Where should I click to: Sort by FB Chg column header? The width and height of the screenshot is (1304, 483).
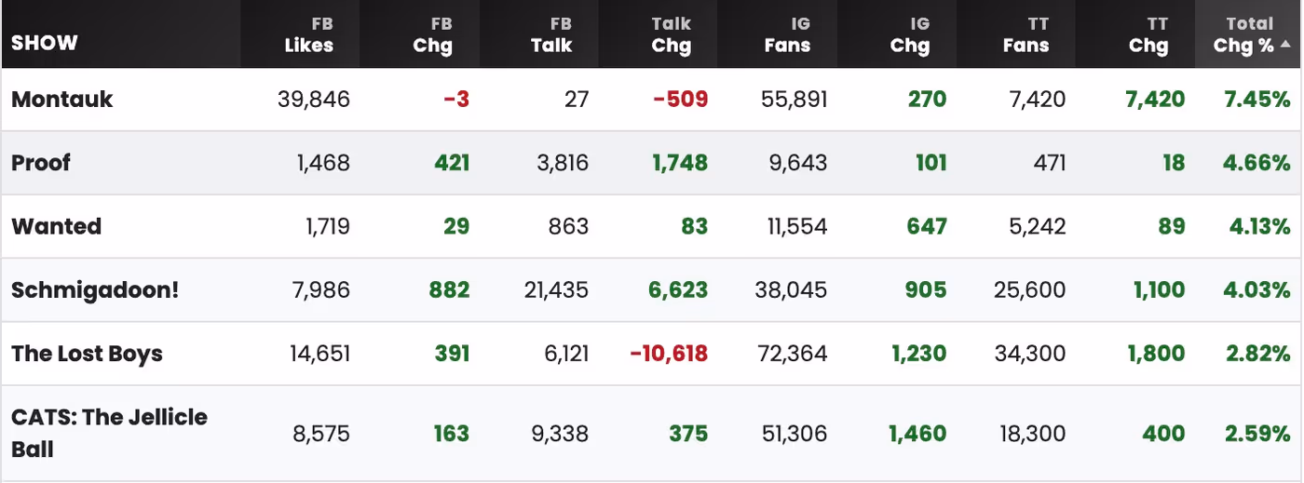pyautogui.click(x=433, y=34)
